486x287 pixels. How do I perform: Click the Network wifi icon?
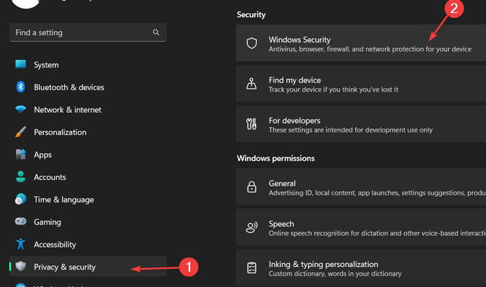(21, 110)
